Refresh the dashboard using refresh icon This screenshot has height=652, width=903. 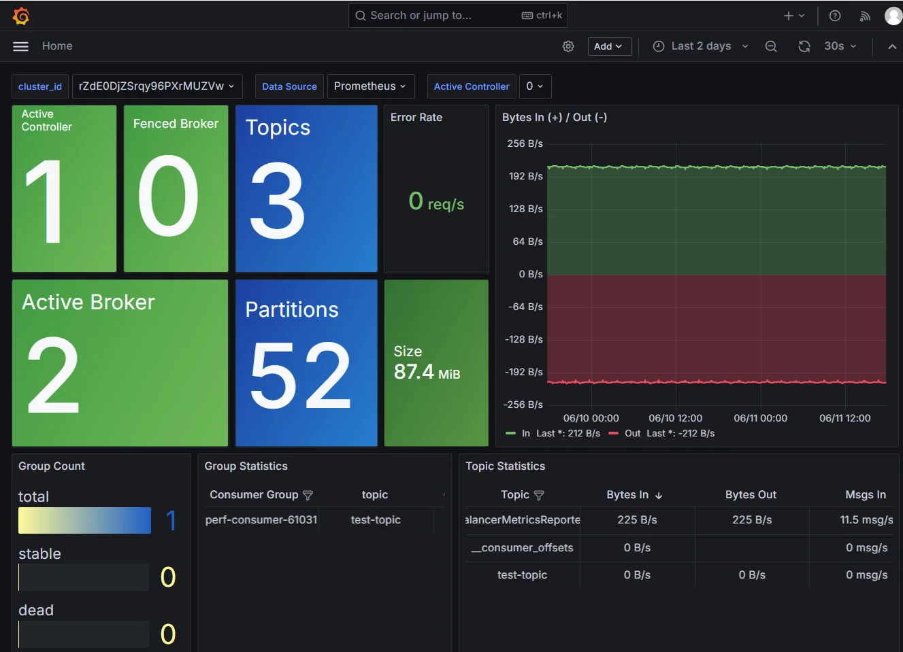point(804,46)
